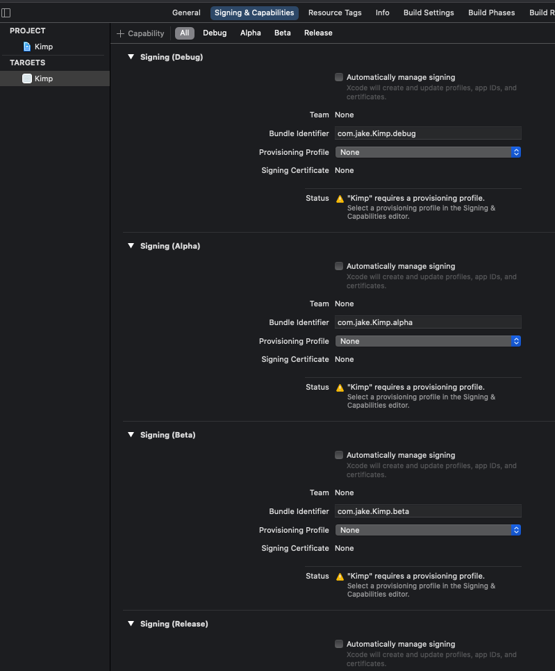Click the TARGETS section header
The height and width of the screenshot is (671, 555).
[x=27, y=63]
